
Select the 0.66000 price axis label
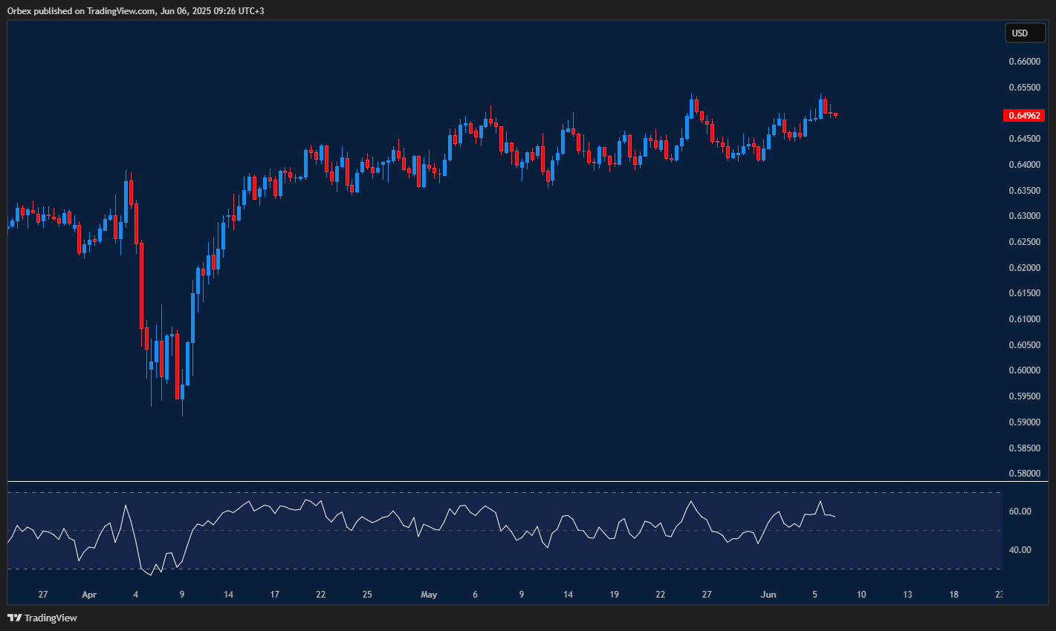1024,62
